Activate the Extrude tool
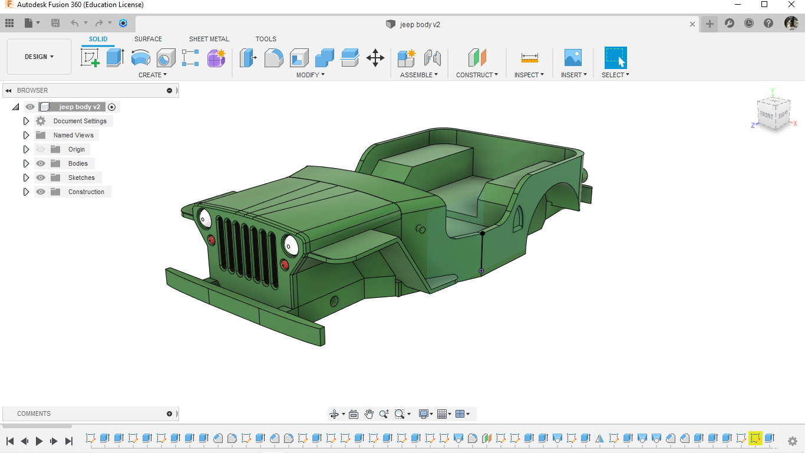The image size is (805, 453). coord(115,58)
